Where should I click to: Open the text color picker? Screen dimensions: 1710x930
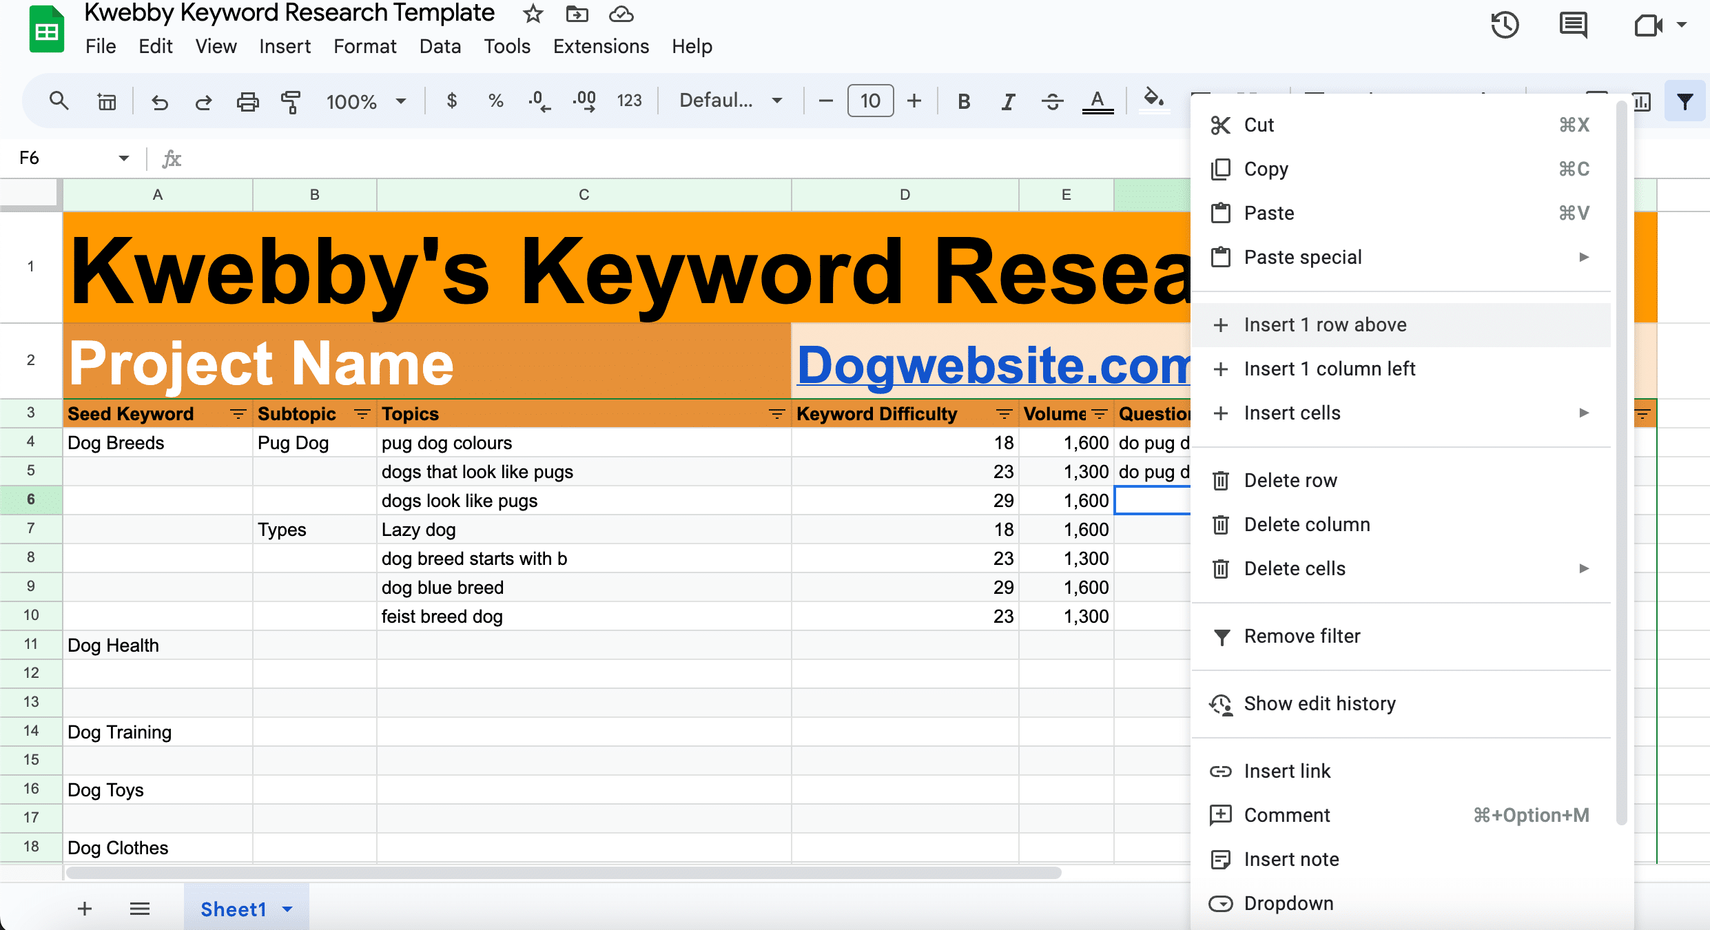point(1098,102)
